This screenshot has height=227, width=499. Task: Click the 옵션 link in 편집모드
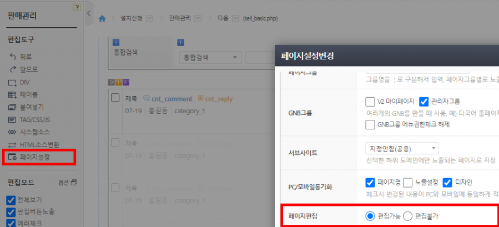(68, 182)
